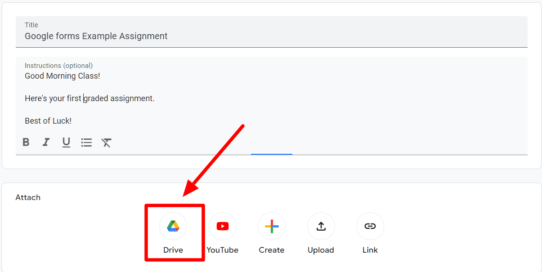Remove formatting from instructions text
The height and width of the screenshot is (272, 542).
pos(106,143)
